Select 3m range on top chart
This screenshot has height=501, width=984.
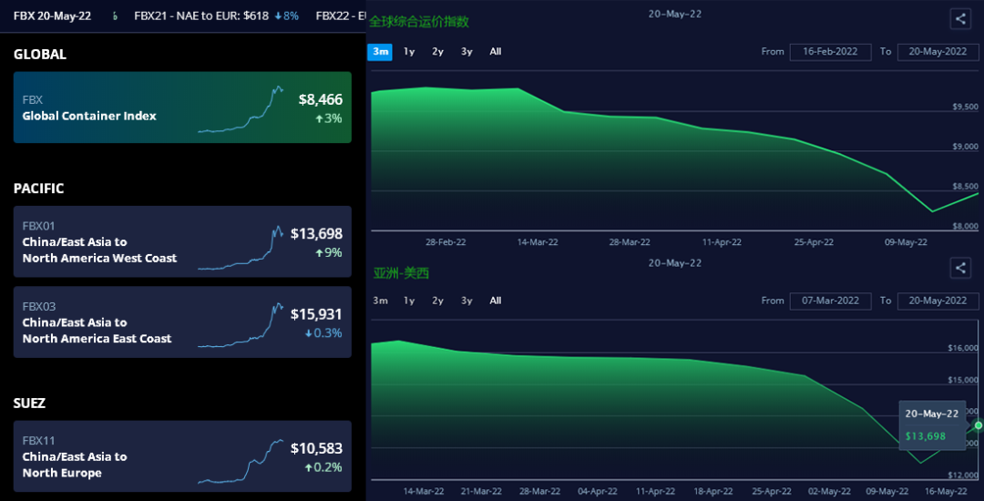pos(380,52)
